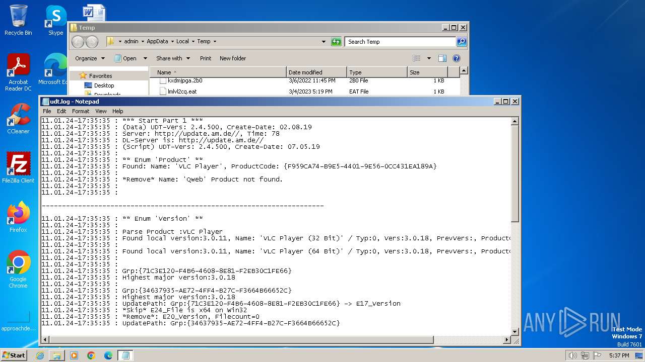Image resolution: width=645 pixels, height=362 pixels.
Task: Click the Search Temp input field
Action: [401, 42]
